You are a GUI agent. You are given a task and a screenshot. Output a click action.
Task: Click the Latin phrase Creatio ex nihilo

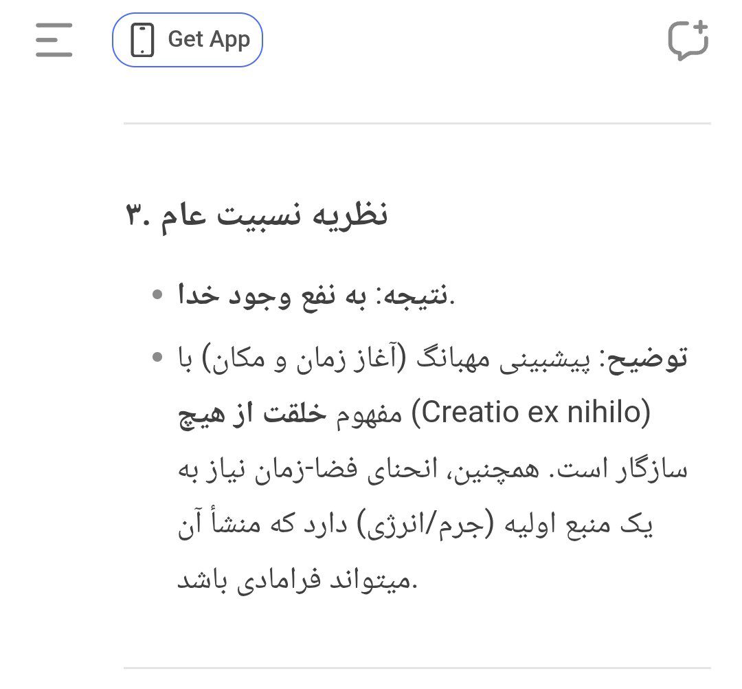[531, 413]
